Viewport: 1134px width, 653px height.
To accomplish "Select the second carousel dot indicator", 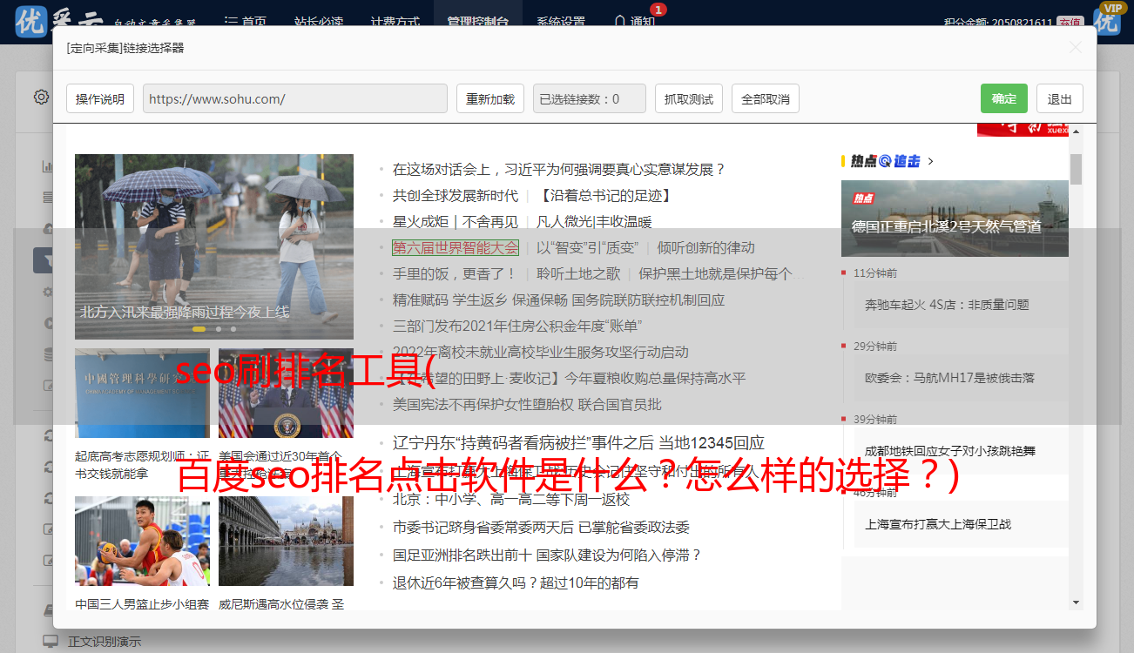I will (219, 329).
